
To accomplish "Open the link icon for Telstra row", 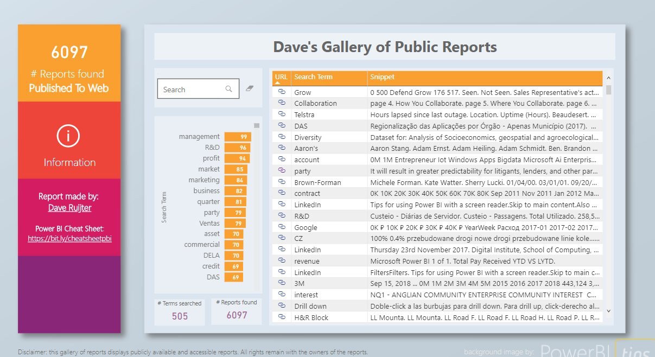I will (282, 114).
